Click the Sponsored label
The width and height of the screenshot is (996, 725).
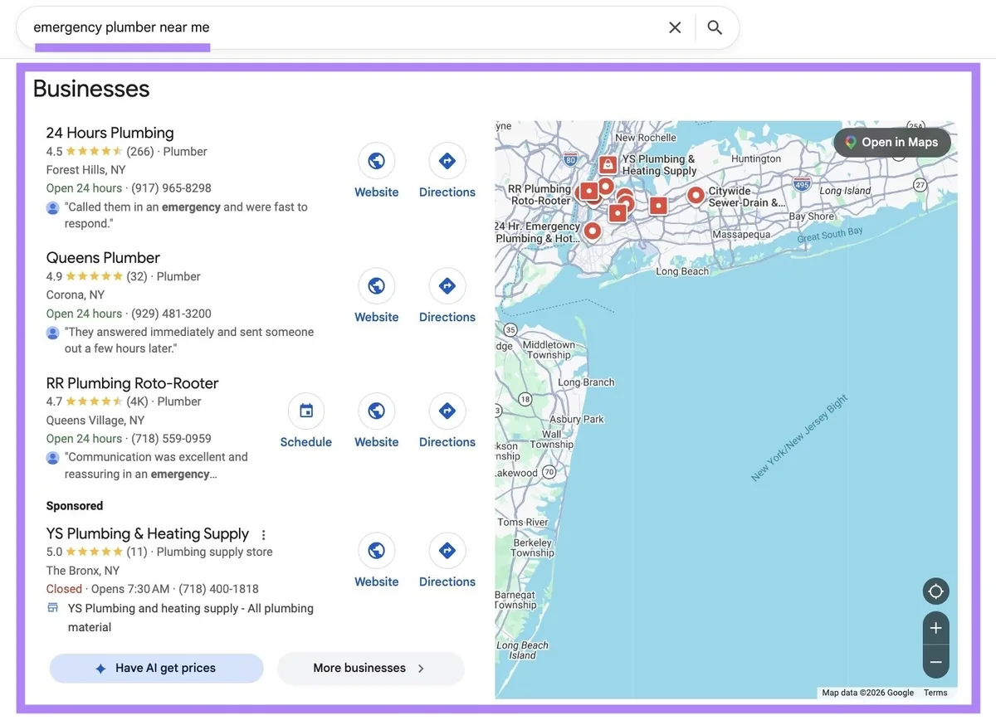coord(75,506)
